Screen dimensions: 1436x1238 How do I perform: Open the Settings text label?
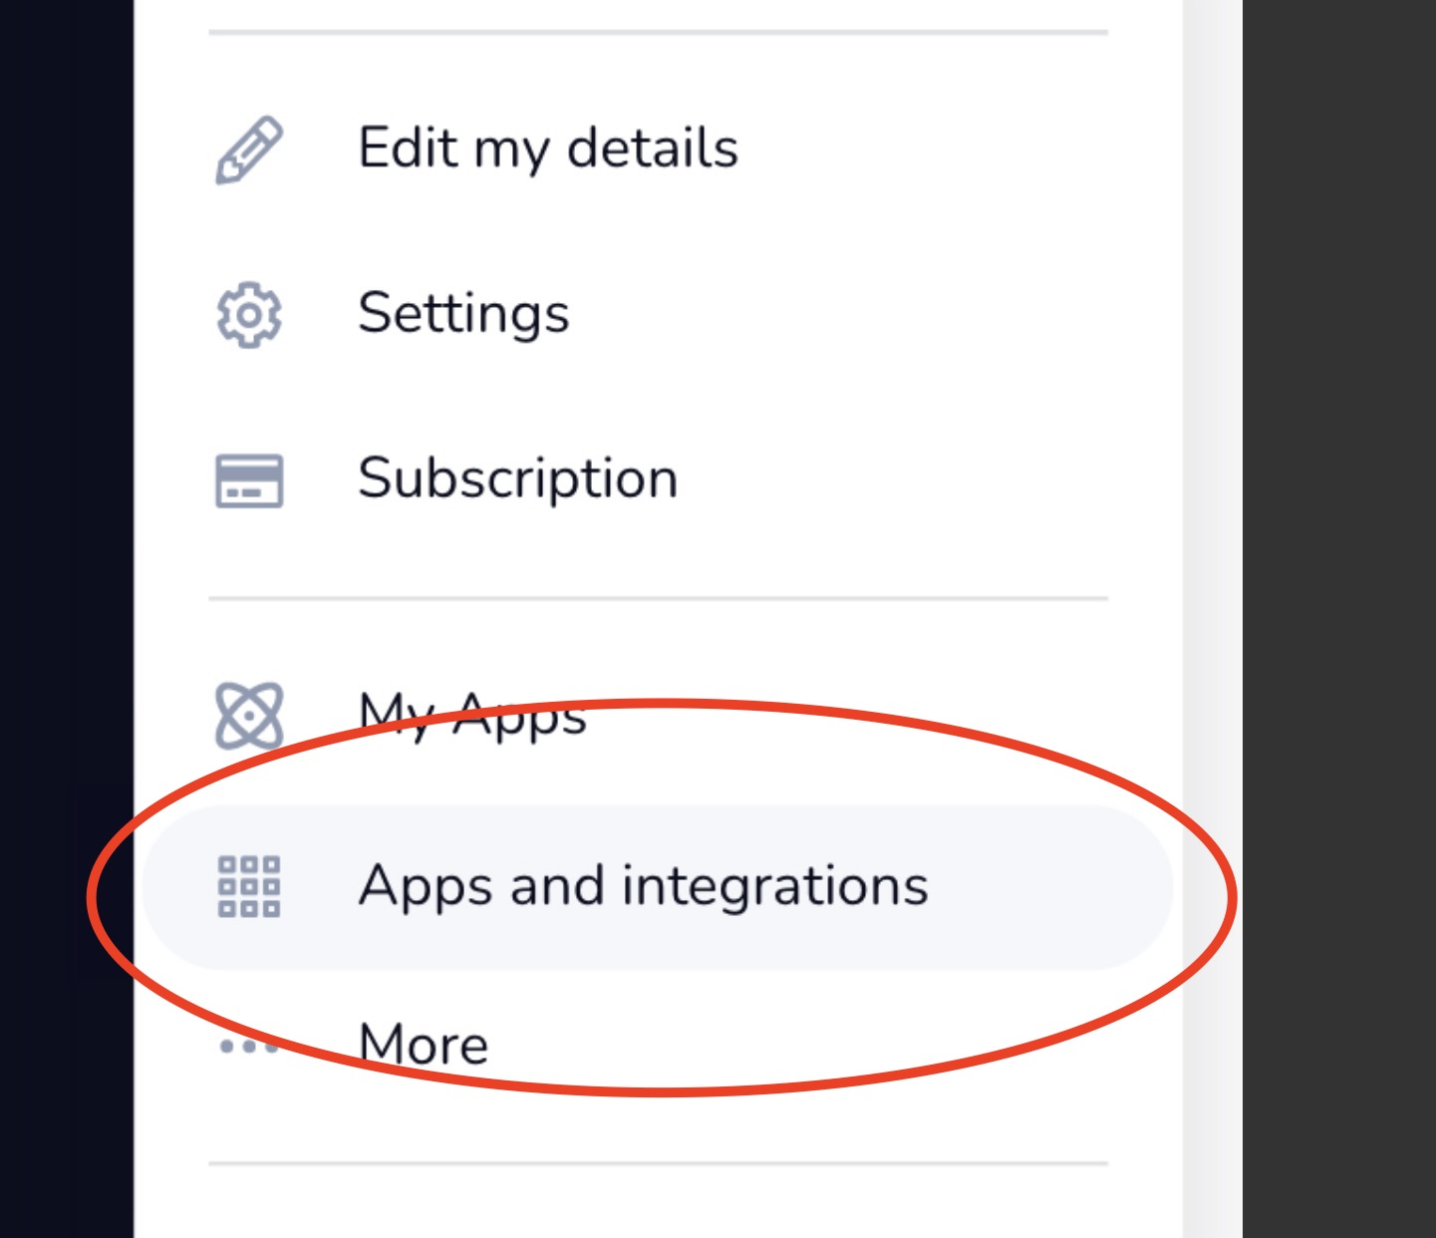(x=463, y=313)
